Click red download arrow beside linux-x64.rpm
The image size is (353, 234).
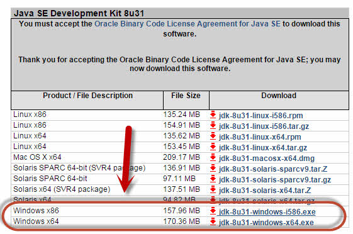pos(213,136)
